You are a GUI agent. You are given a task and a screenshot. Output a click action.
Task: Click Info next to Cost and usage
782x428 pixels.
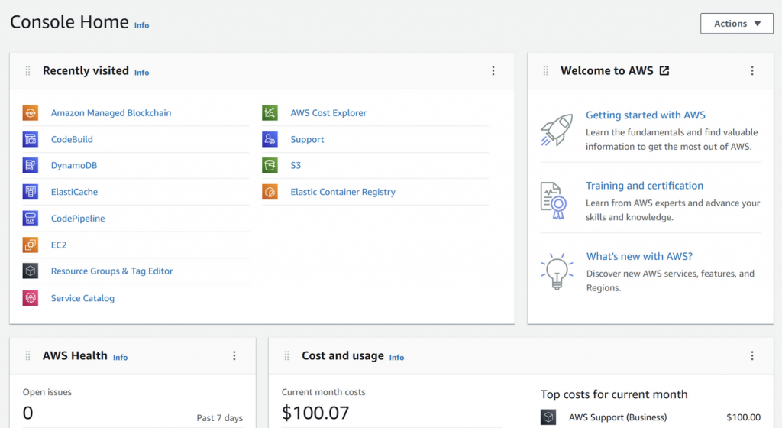pos(396,357)
